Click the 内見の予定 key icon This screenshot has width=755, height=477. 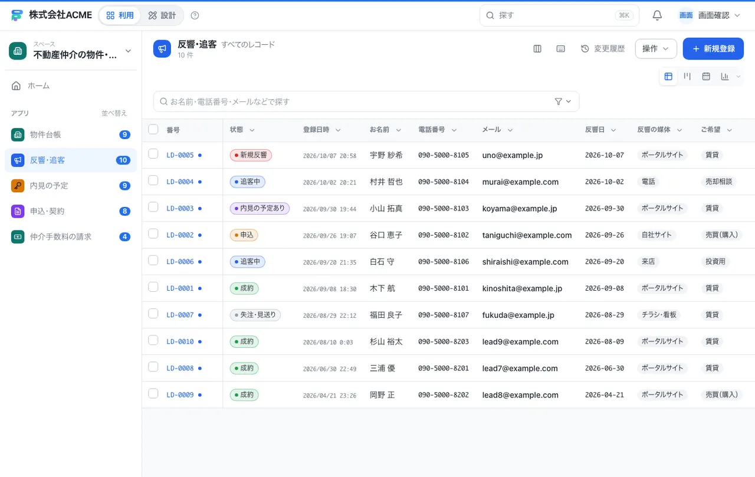click(18, 186)
